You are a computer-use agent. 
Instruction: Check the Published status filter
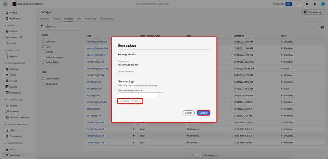coord(43,41)
